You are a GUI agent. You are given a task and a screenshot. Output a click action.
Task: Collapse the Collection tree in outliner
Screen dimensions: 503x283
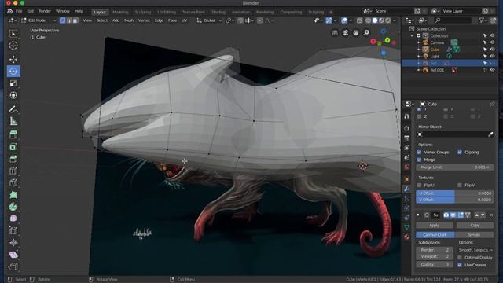click(412, 35)
